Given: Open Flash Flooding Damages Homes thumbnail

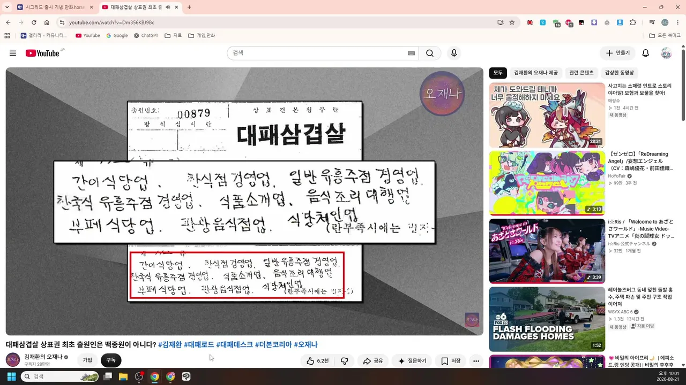Looking at the screenshot, I should click(x=547, y=319).
